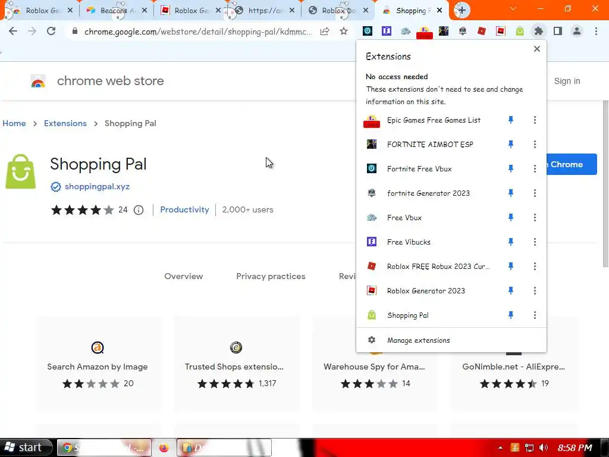Reload the page
609x457 pixels.
[51, 31]
